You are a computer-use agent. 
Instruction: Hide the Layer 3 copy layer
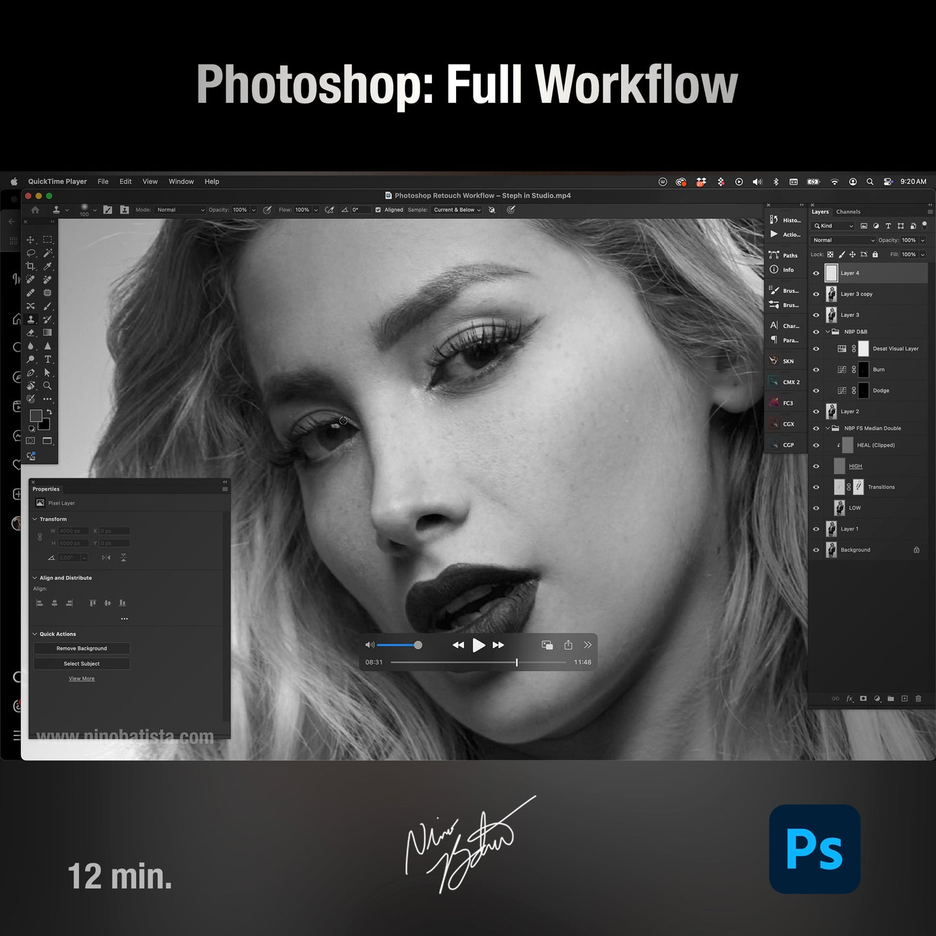(x=816, y=294)
